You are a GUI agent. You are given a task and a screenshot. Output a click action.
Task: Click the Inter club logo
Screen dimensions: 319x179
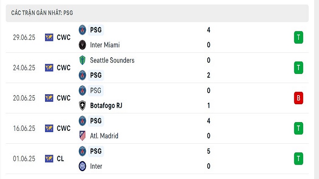83,166
